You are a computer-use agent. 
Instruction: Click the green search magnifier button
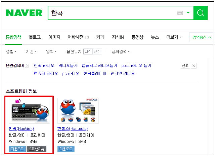(x=201, y=13)
